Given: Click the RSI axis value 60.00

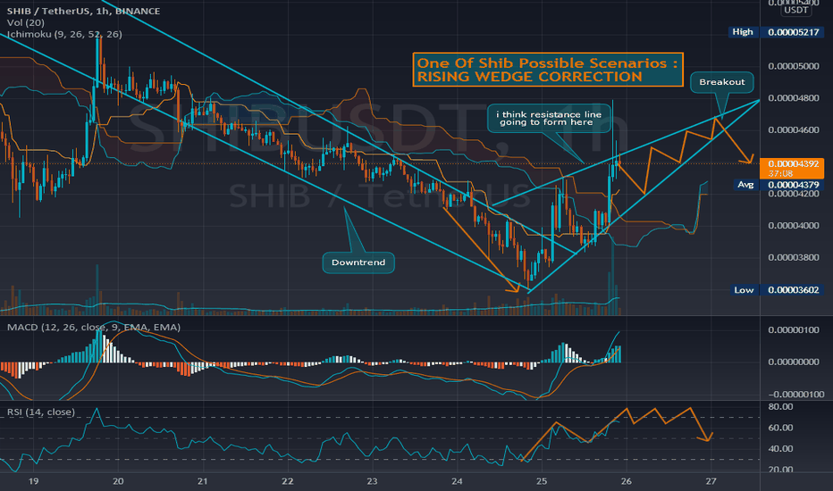Looking at the screenshot, I should point(780,428).
